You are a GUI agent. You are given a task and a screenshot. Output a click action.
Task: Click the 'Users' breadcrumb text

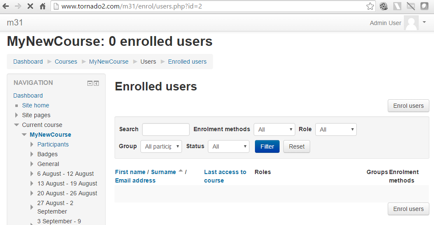point(148,62)
